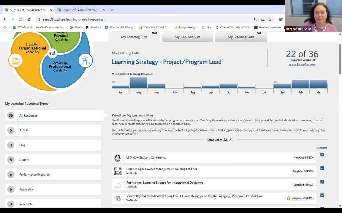This screenshot has width=342, height=213.
Task: Click the central atd logo circle
Action: 52,53
